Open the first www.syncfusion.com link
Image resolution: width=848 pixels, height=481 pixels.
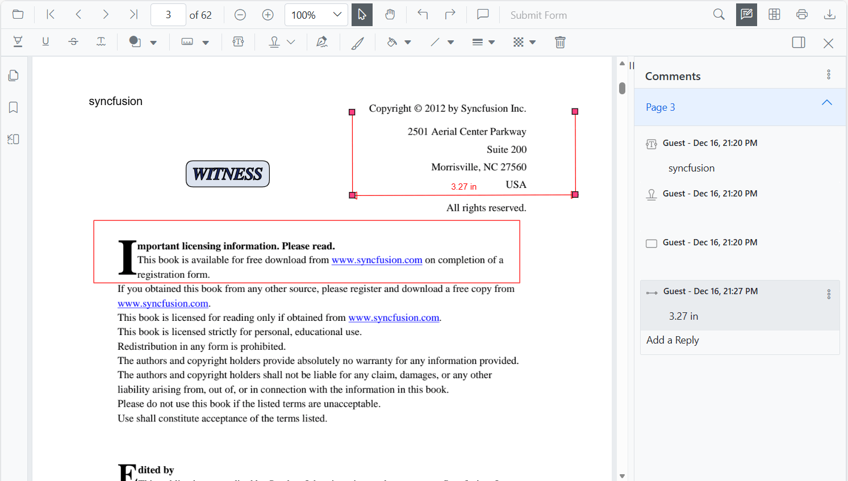click(377, 260)
